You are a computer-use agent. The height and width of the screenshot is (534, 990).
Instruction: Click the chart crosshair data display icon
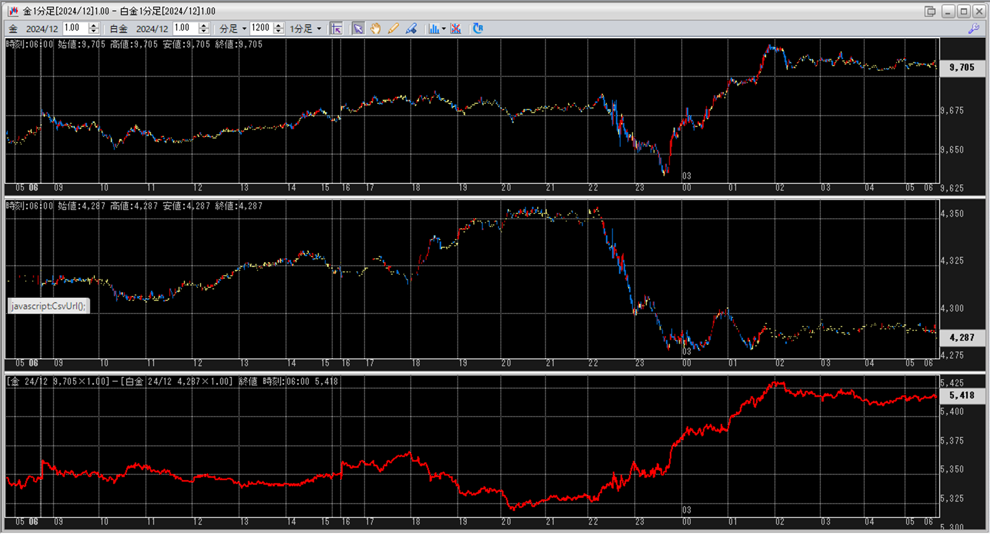(337, 29)
